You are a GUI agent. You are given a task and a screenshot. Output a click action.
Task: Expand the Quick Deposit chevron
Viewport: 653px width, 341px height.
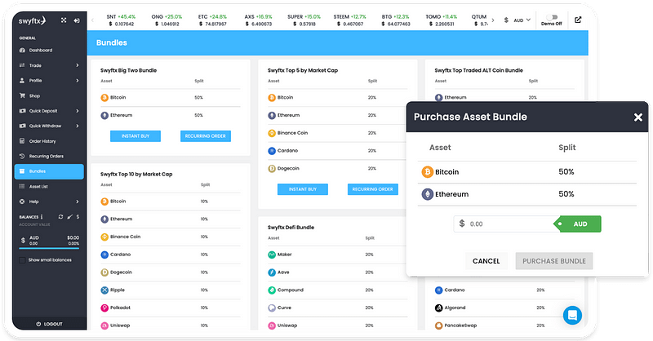78,111
